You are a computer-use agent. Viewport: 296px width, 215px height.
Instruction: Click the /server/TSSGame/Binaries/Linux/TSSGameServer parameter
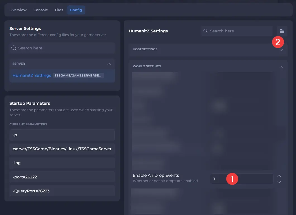click(x=62, y=149)
